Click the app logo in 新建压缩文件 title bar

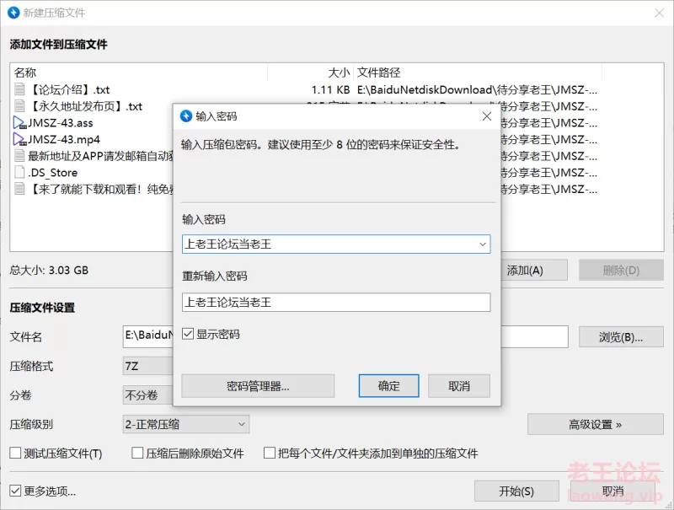(x=13, y=13)
